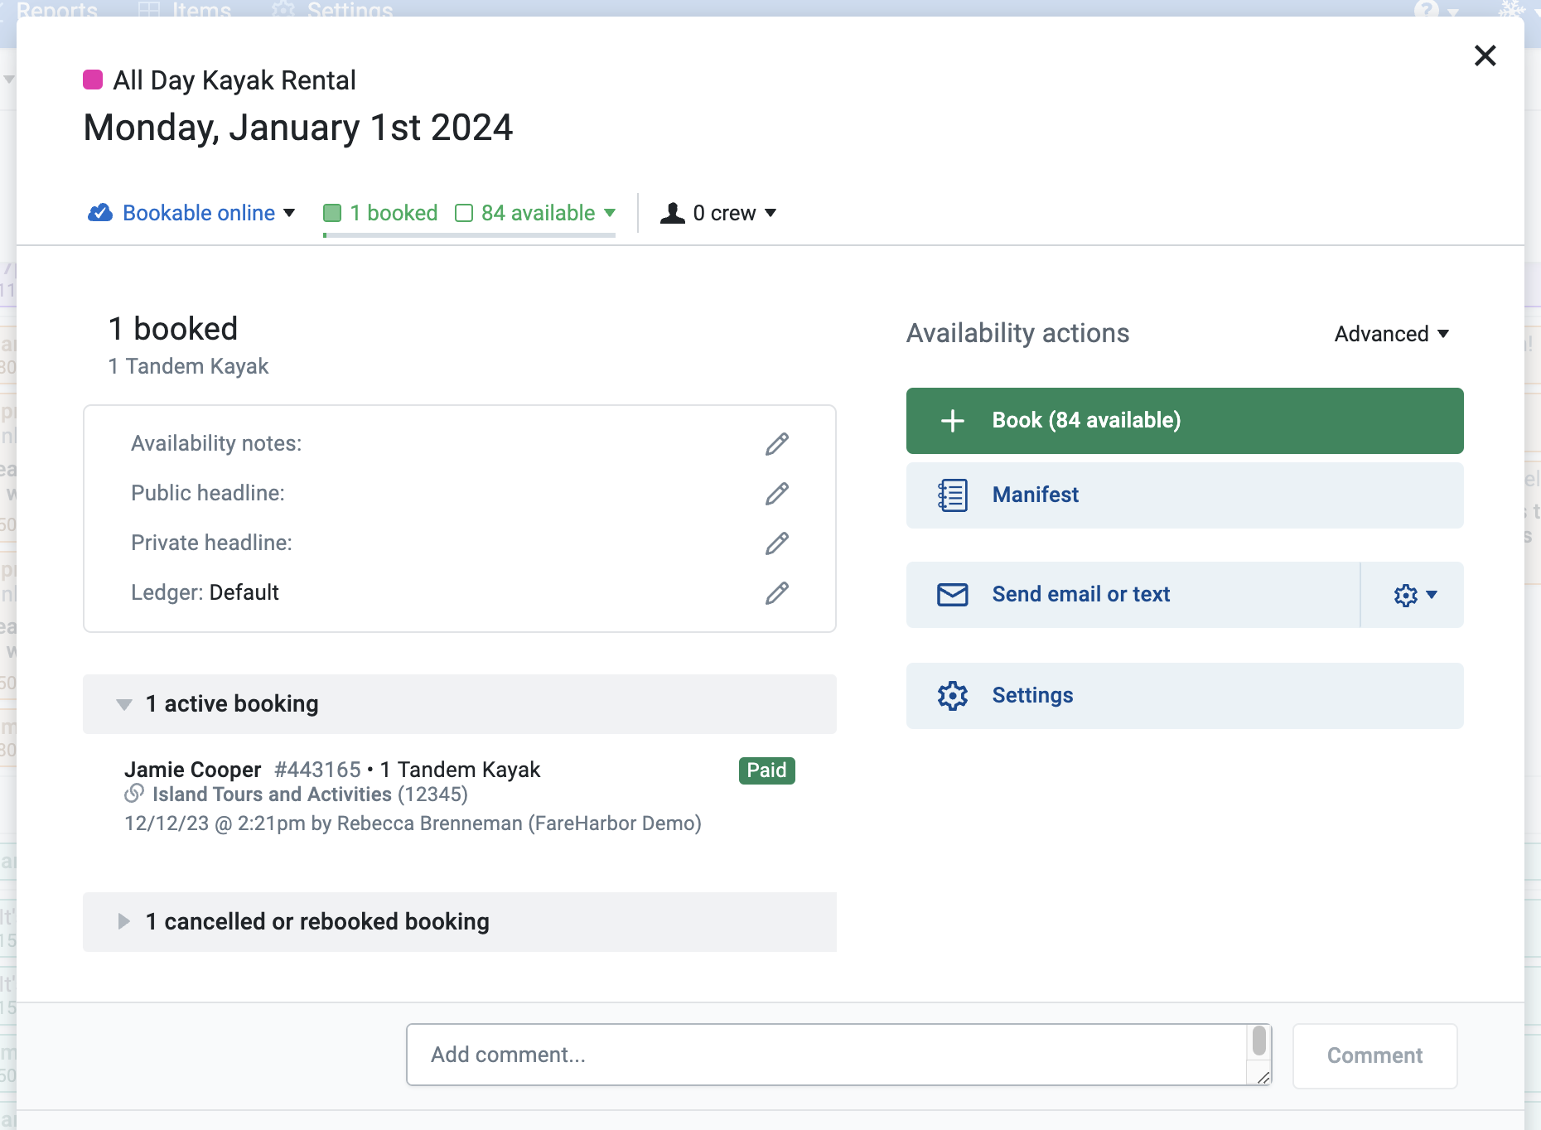Open the Bookable online dropdown
Image resolution: width=1541 pixels, height=1130 pixels.
[x=191, y=213]
